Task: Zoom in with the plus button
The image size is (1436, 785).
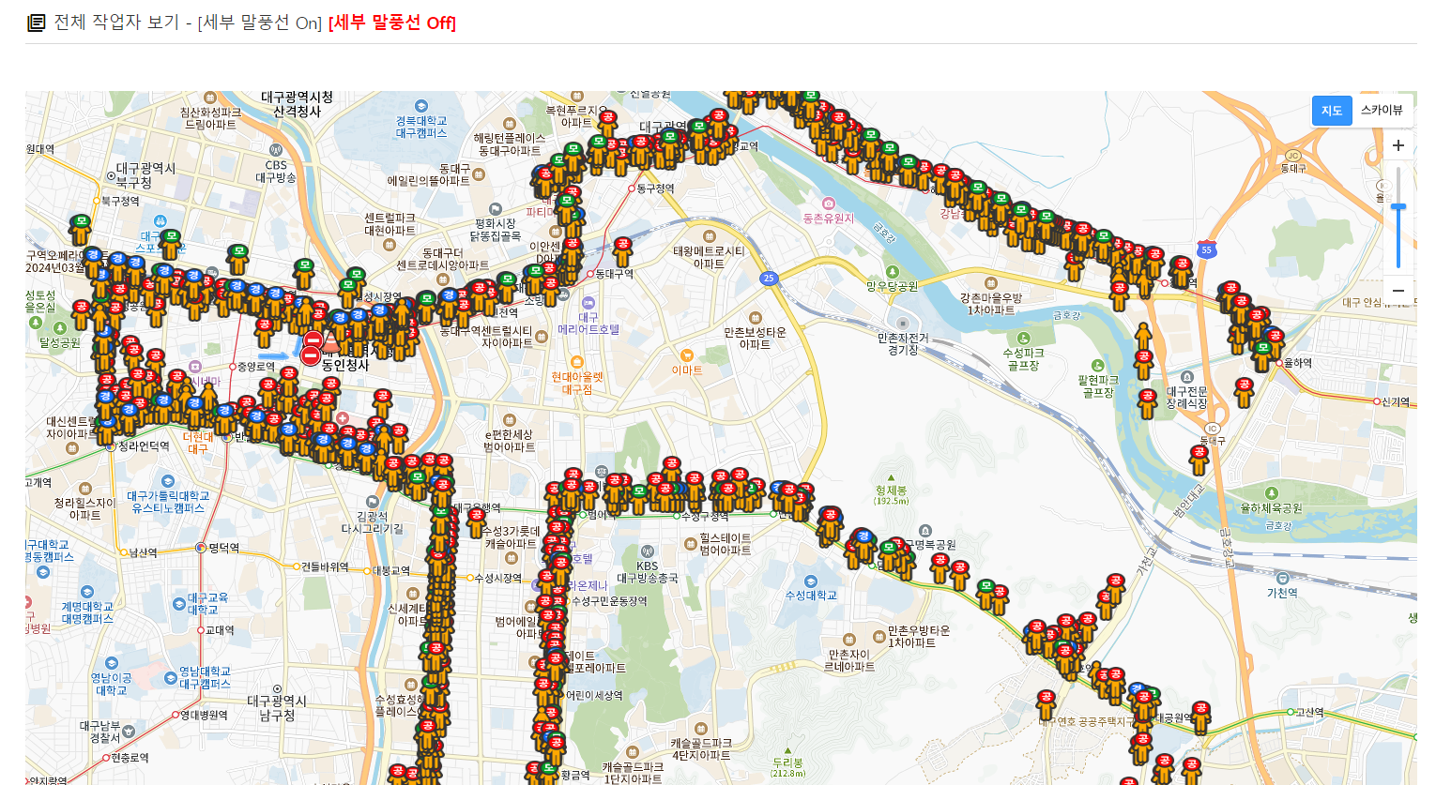Action: (1398, 145)
